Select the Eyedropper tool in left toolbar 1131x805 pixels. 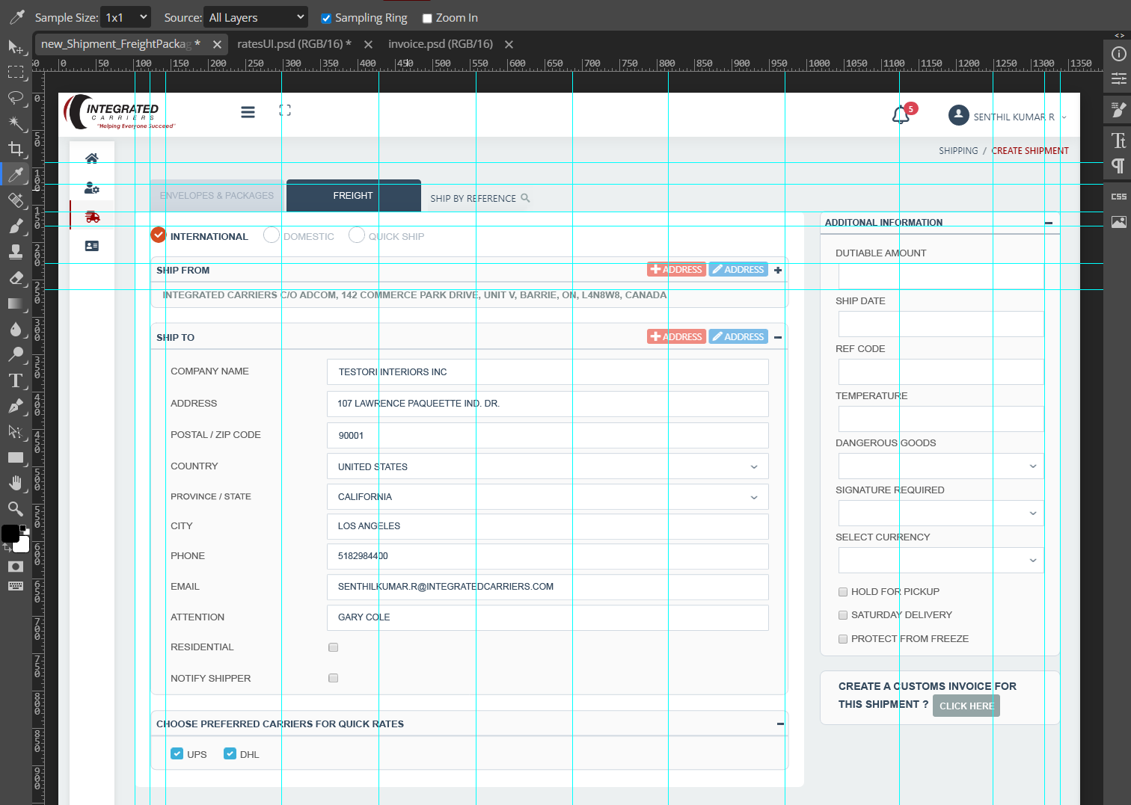[15, 175]
